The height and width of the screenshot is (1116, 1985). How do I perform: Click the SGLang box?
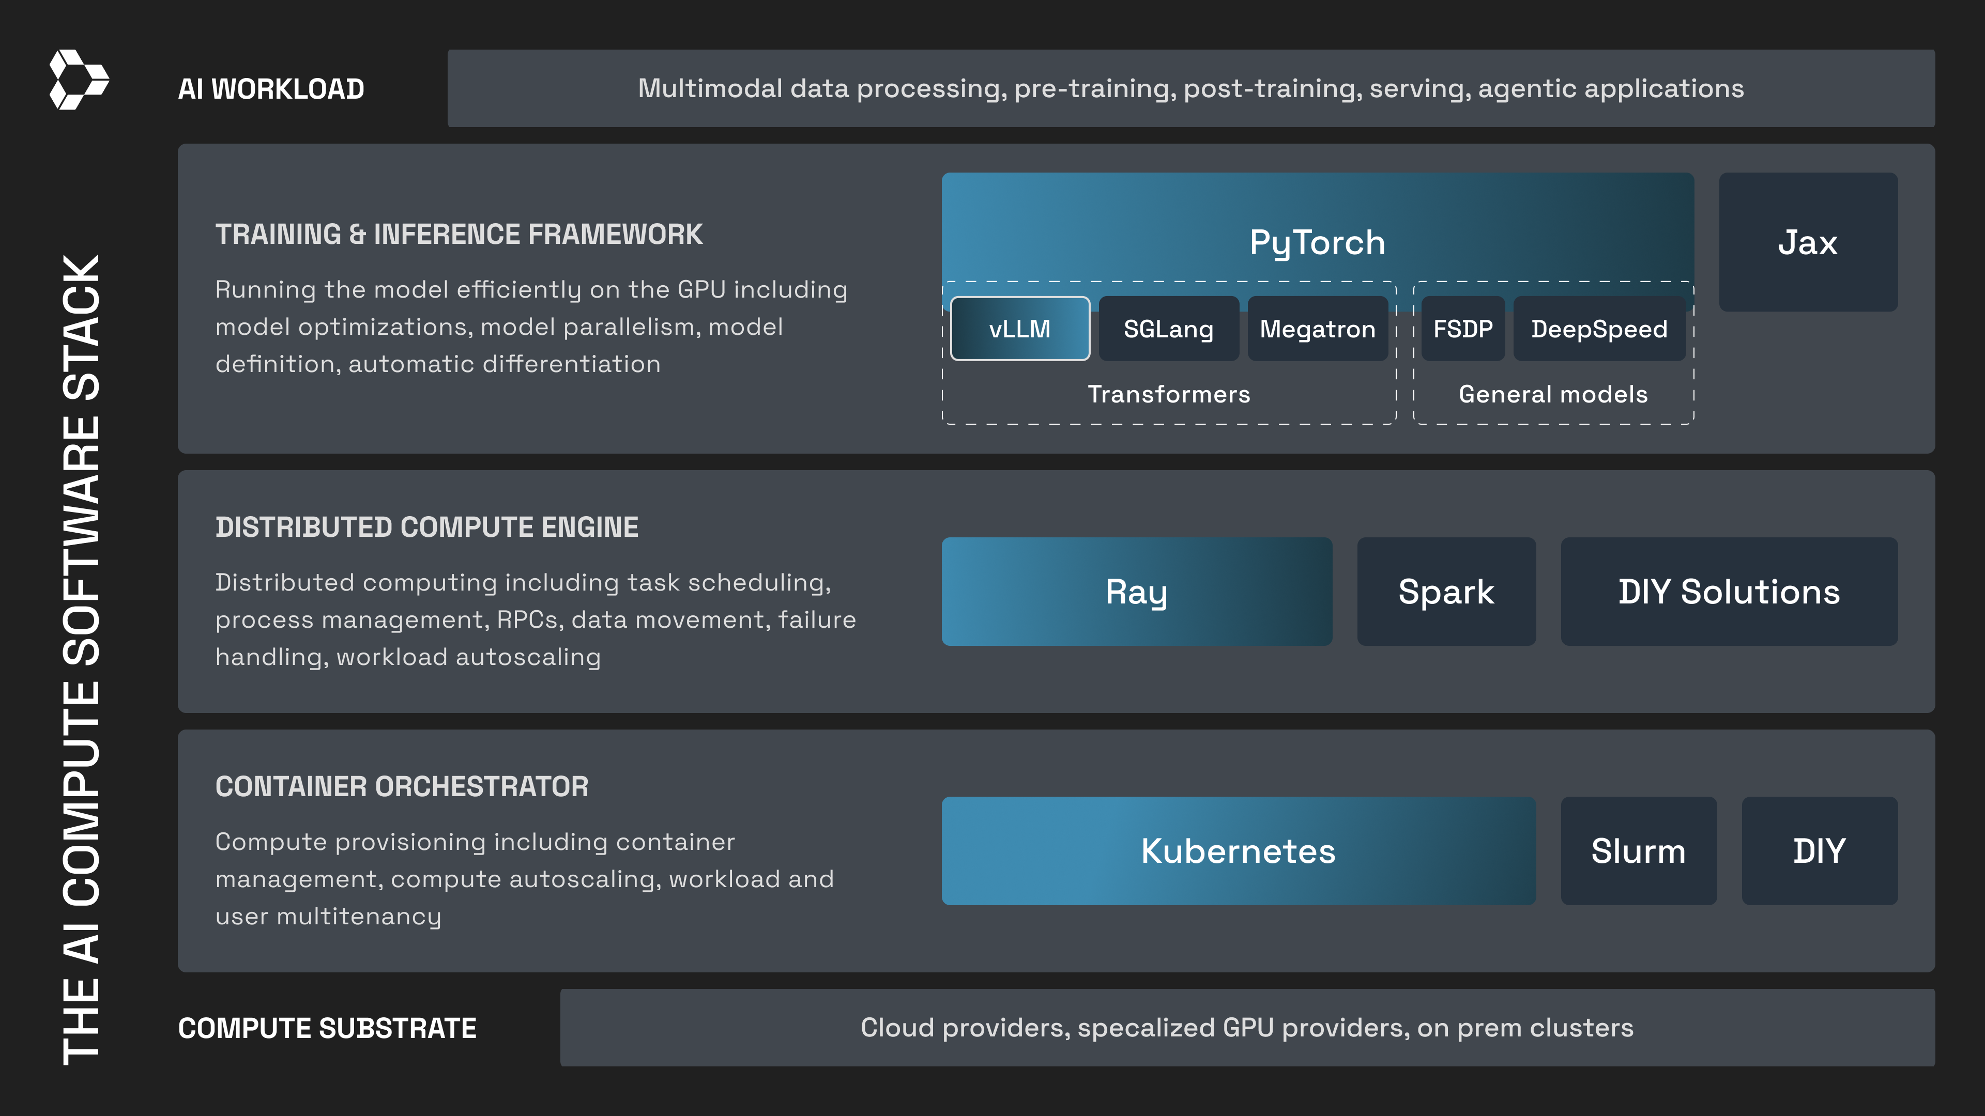pos(1168,329)
